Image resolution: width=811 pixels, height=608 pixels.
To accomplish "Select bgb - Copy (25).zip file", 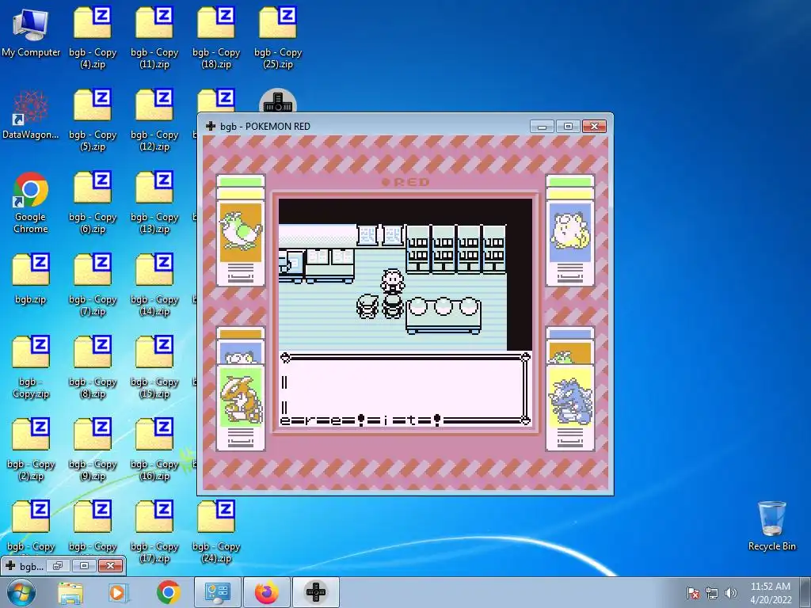I will (x=278, y=37).
